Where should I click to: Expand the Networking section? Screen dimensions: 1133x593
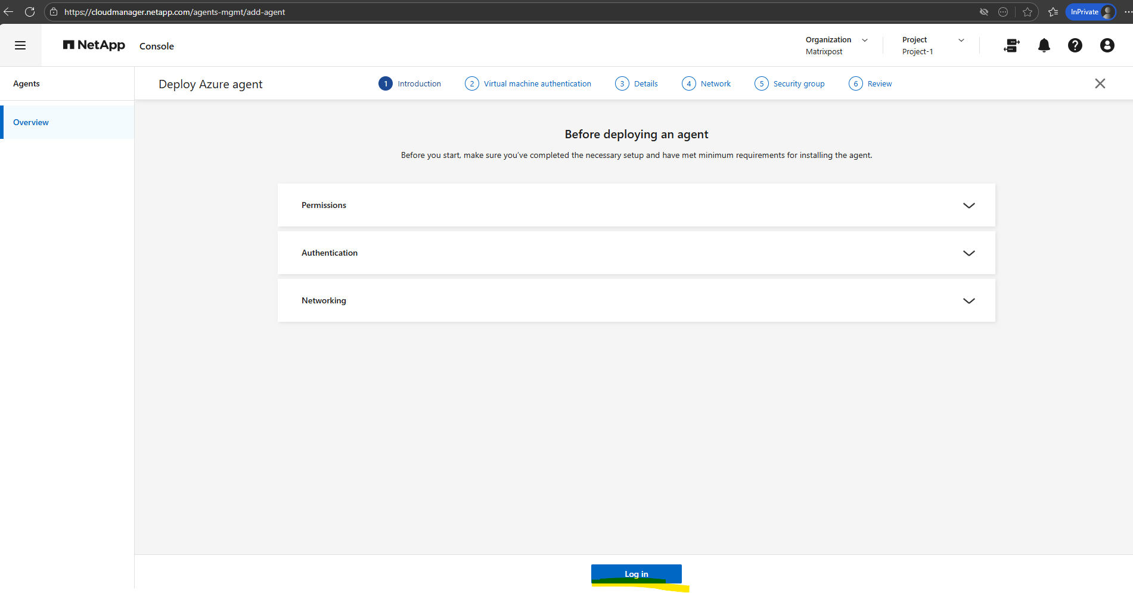637,300
